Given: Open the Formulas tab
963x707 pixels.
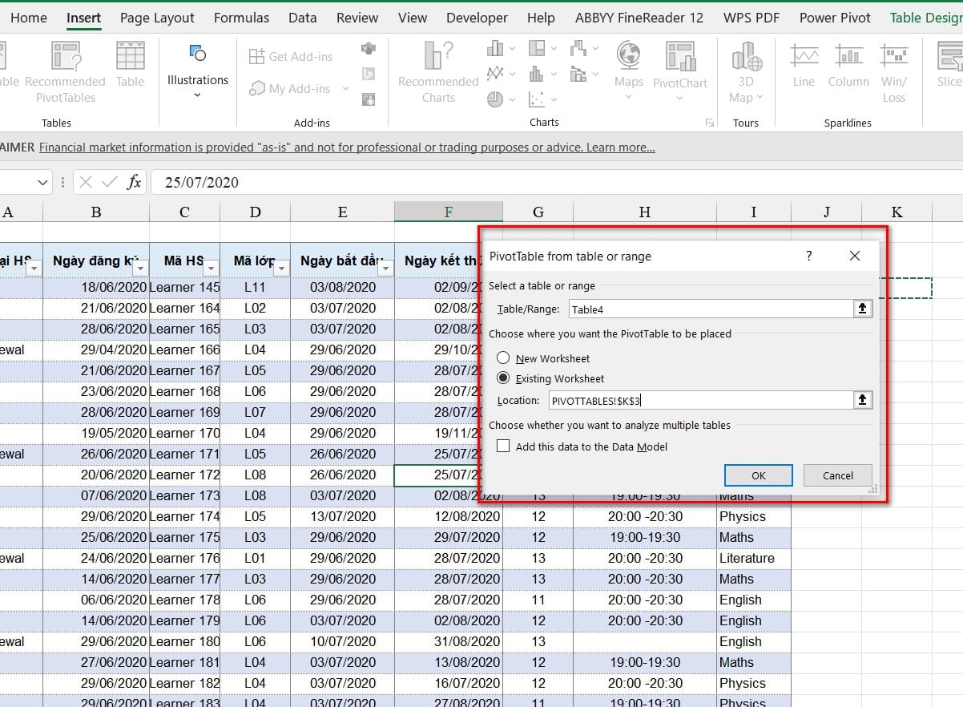Looking at the screenshot, I should pos(242,18).
